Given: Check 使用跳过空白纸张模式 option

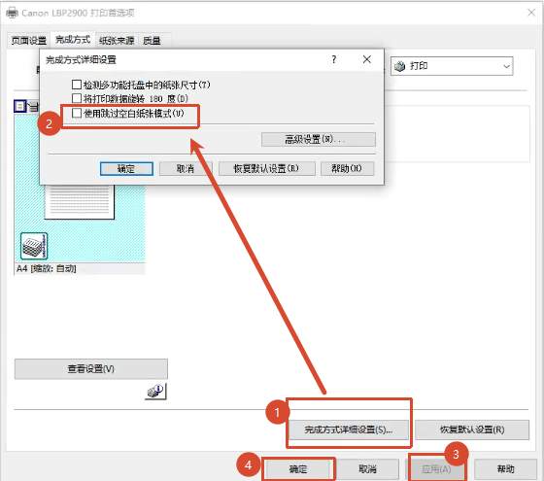Looking at the screenshot, I should (77, 113).
